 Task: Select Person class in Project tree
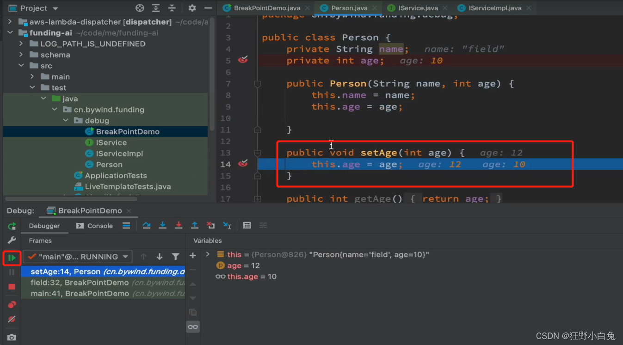(104, 165)
